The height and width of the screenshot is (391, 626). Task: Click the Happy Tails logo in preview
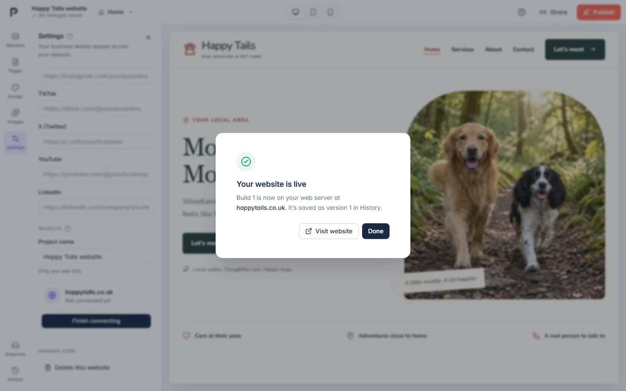pos(222,49)
